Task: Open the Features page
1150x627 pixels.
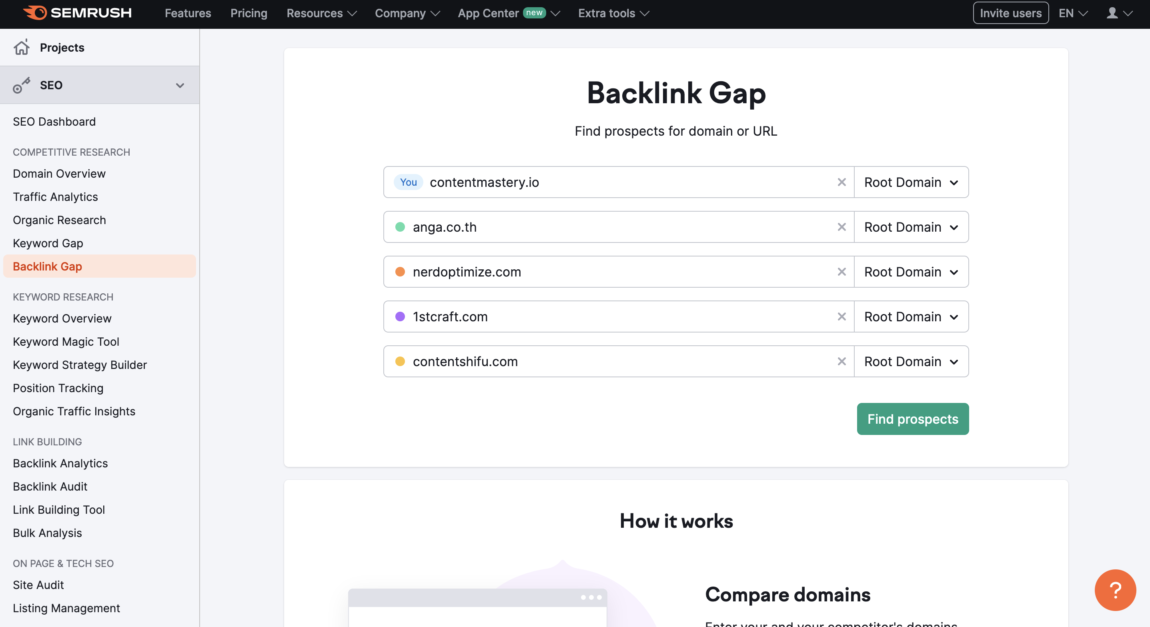Action: pos(188,13)
